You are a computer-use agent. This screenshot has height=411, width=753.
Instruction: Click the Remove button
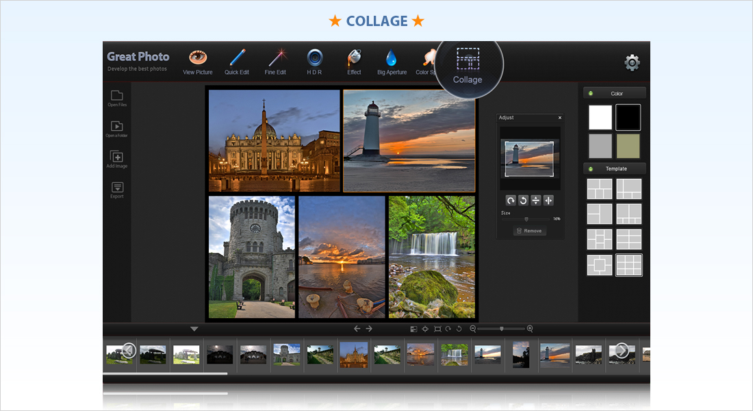pos(530,232)
